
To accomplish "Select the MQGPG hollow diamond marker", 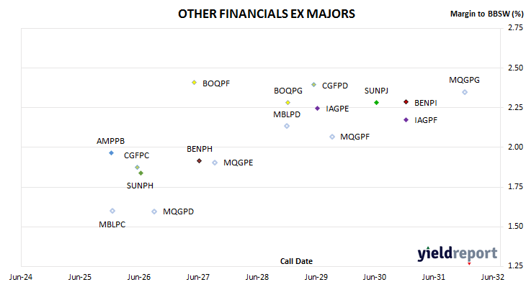I will tap(465, 92).
